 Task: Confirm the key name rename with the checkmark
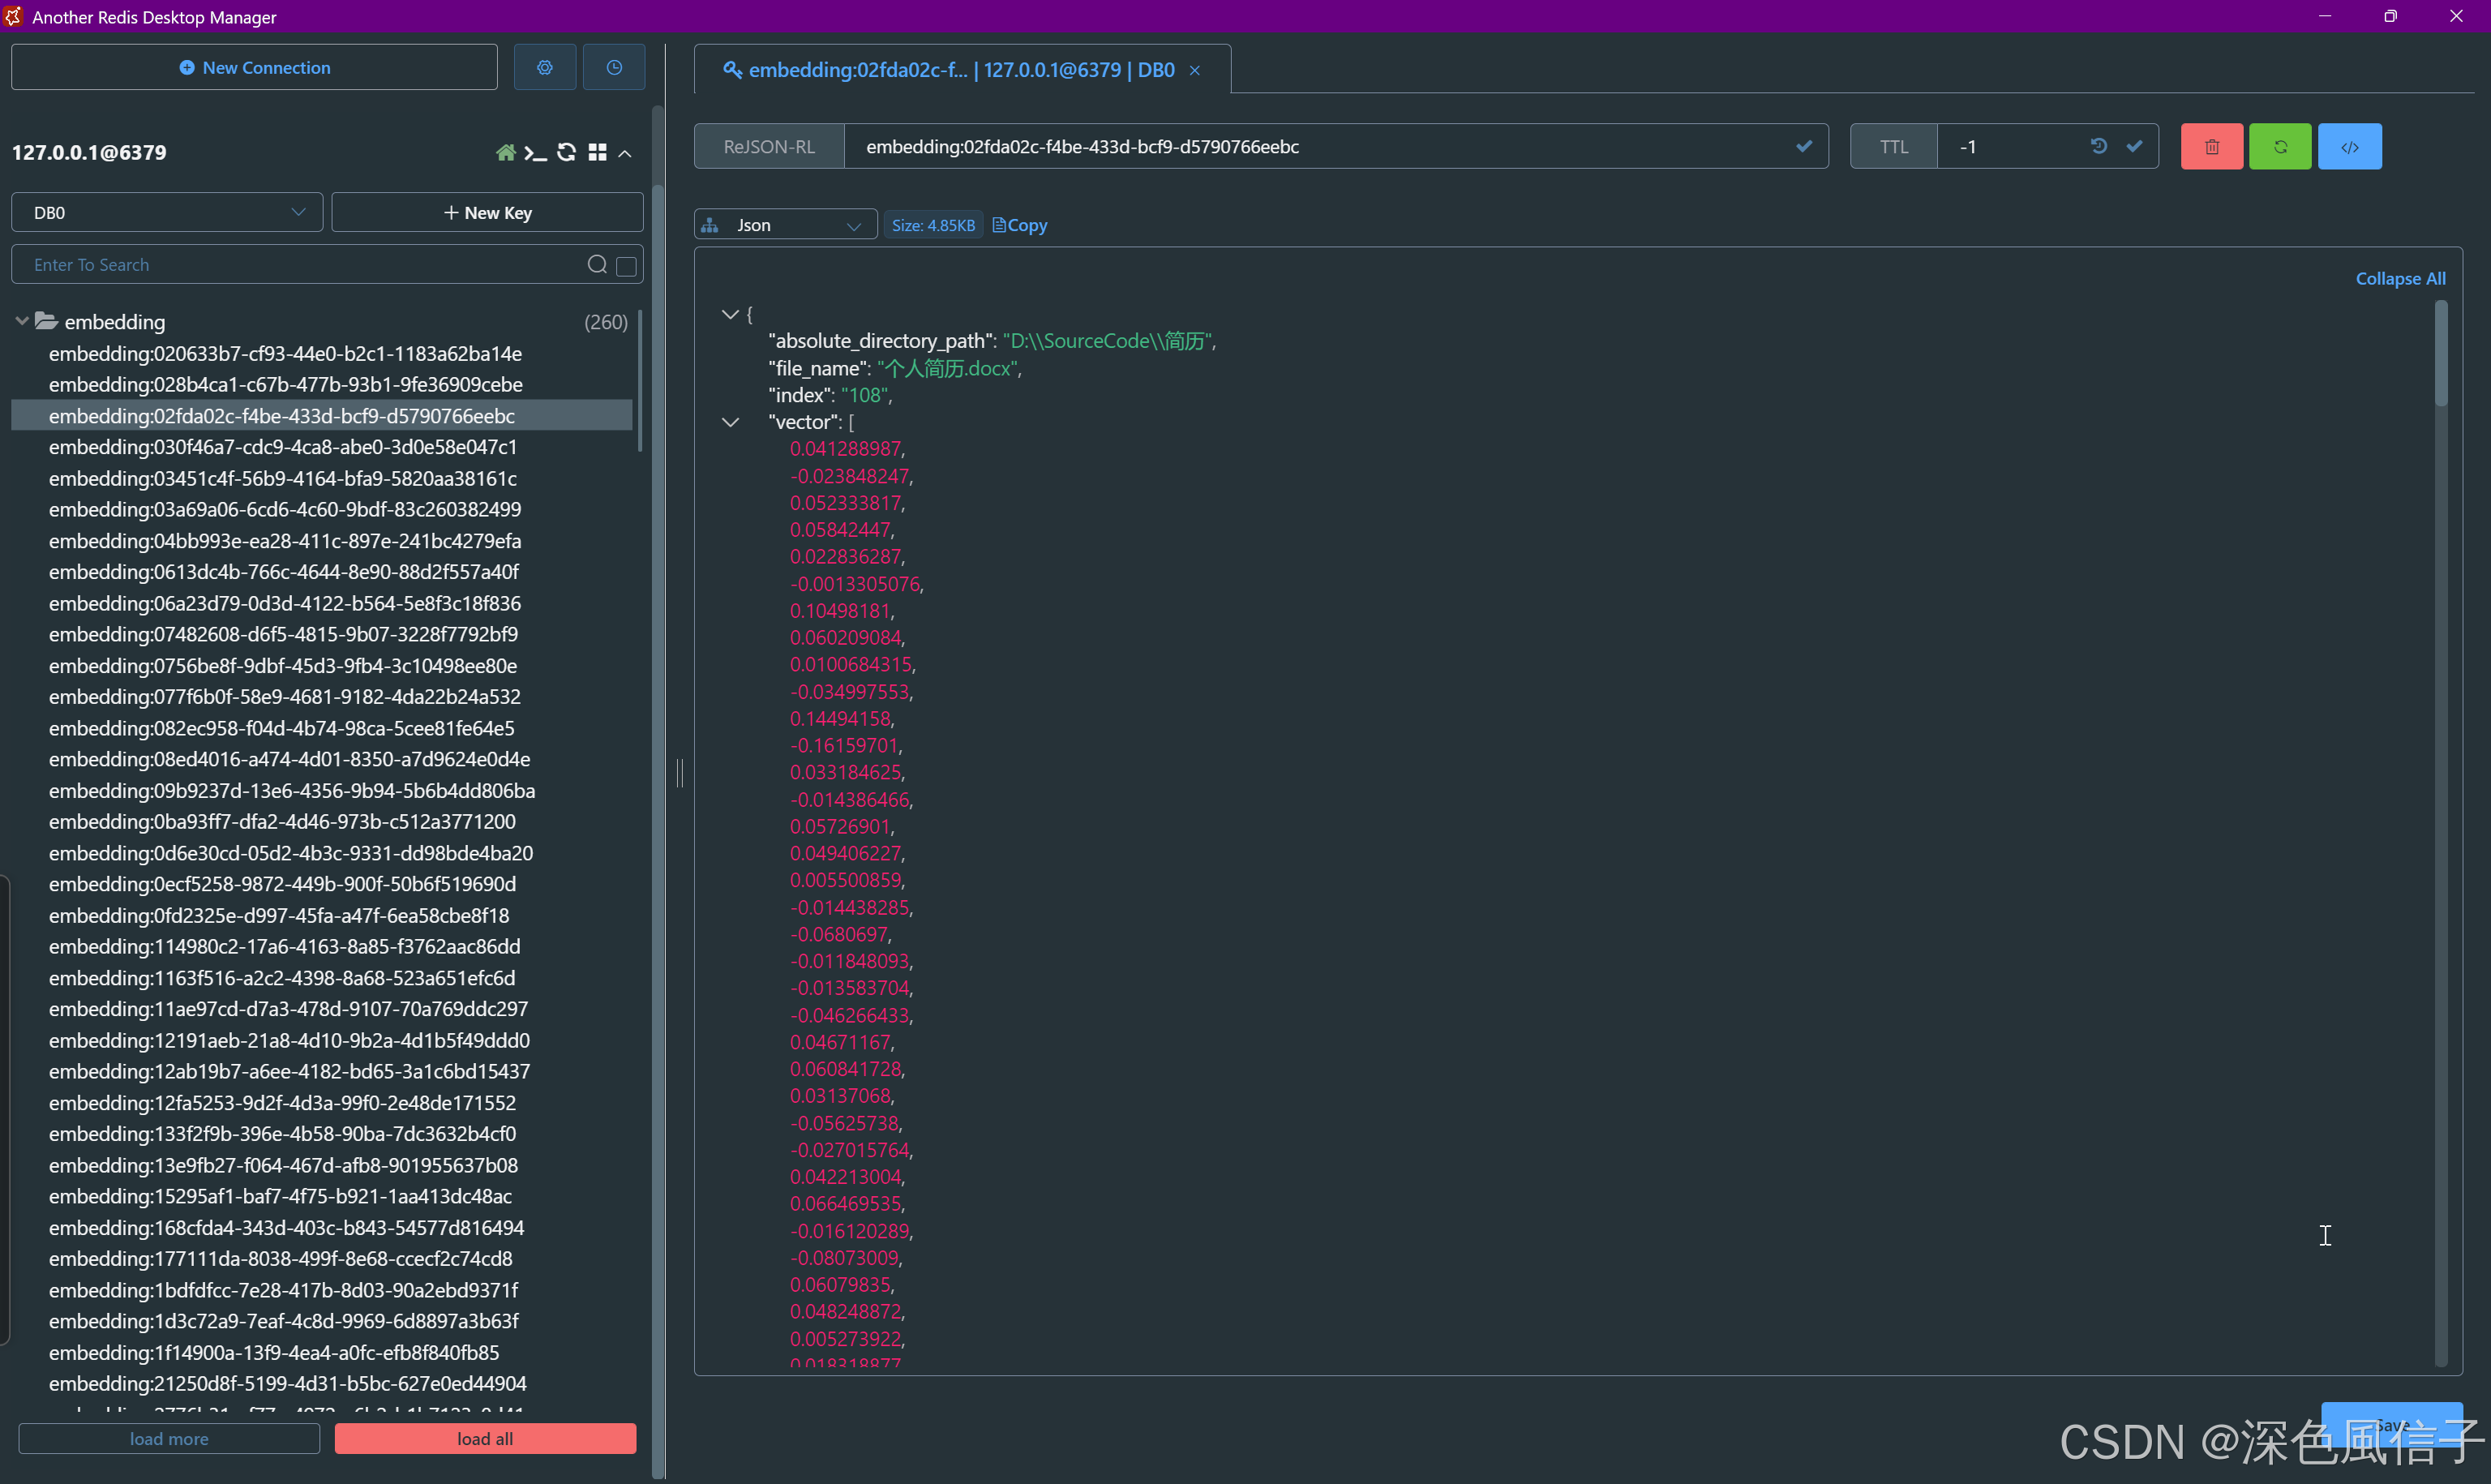[x=1803, y=146]
